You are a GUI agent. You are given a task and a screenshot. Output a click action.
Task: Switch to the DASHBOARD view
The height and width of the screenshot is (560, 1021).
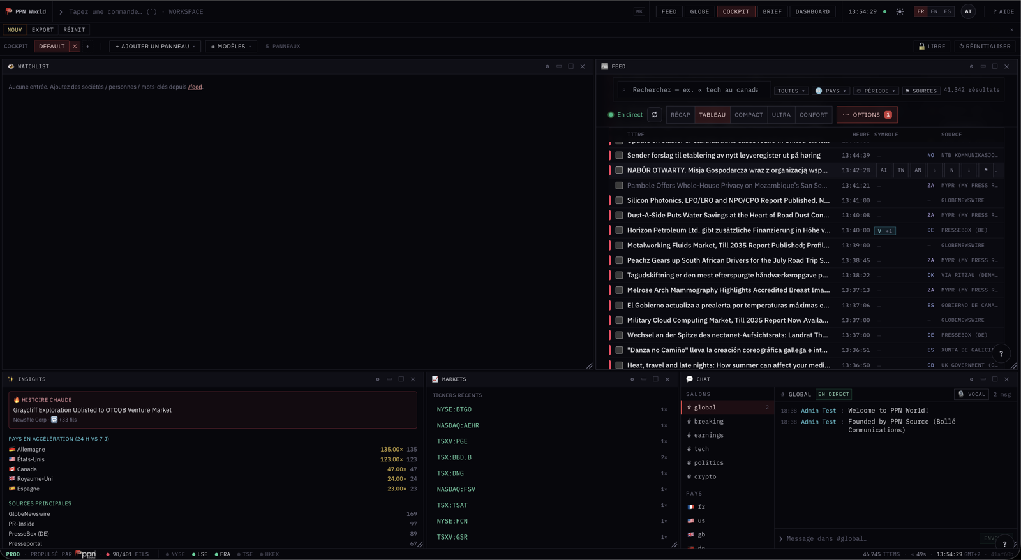click(x=812, y=11)
